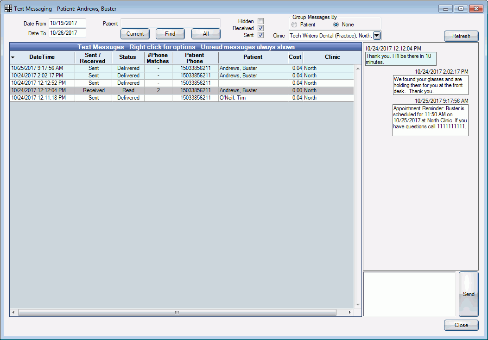Sort by Patient column header
This screenshot has width=488, height=340.
(x=253, y=57)
